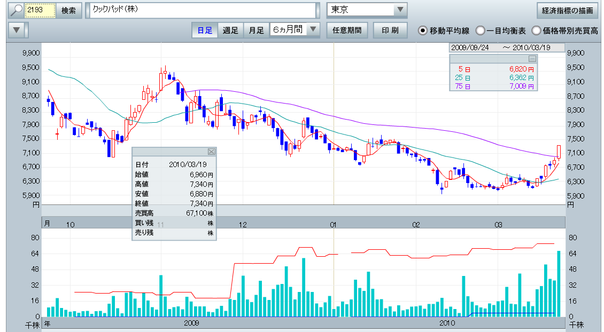Minimize the moving average legend panel

[532, 59]
